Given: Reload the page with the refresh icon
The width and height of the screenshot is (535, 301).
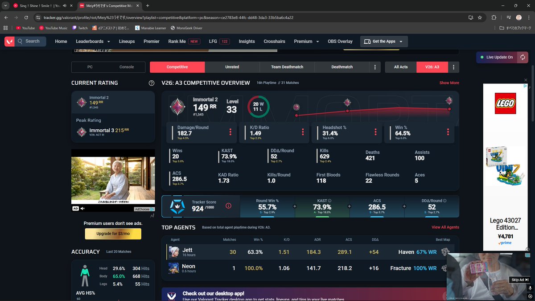Looking at the screenshot, I should tap(26, 17).
